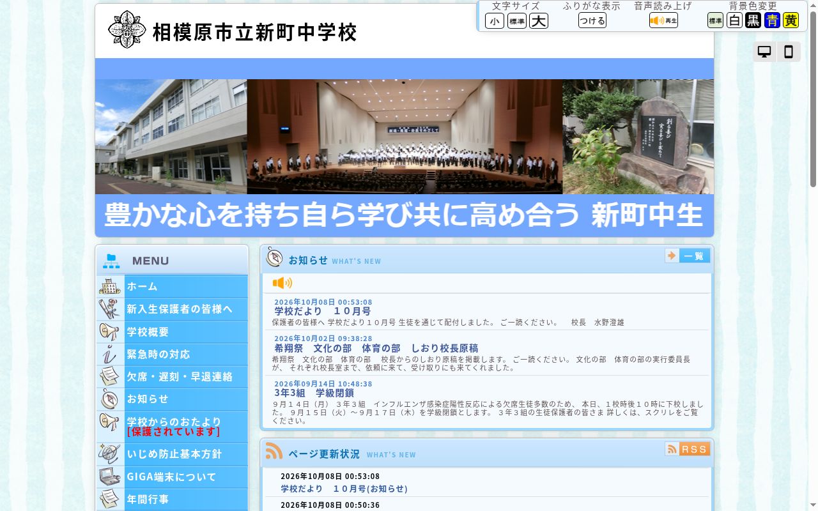818x511 pixels.
Task: Click the slogan 豊かな心を持ち自ら学び共に高め合う
Action: (341, 215)
